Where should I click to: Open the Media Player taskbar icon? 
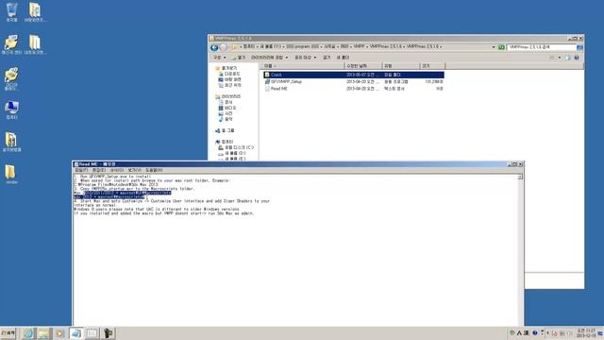pyautogui.click(x=59, y=333)
